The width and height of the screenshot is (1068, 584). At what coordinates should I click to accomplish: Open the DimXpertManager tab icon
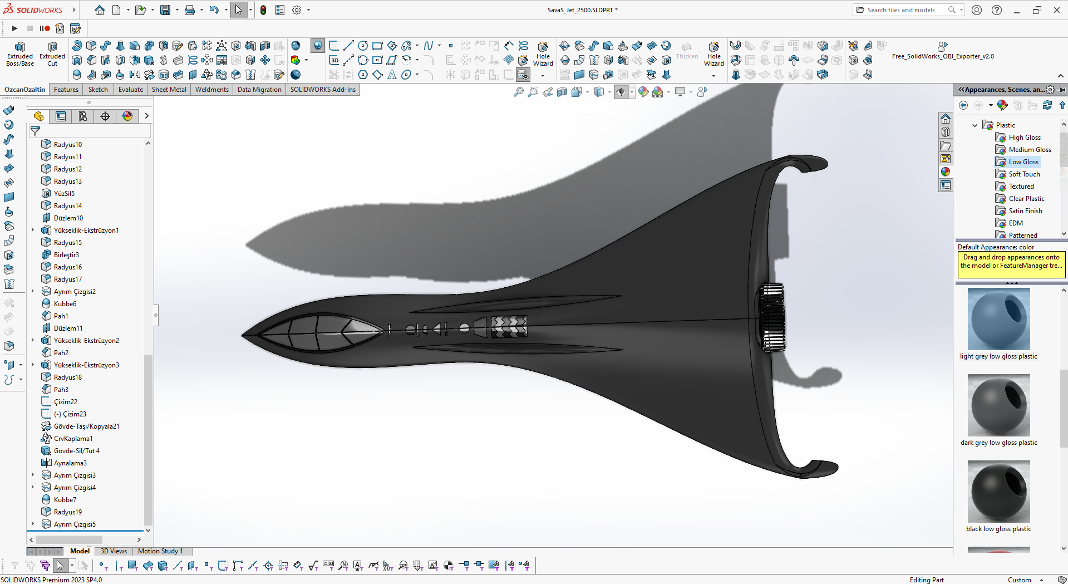[x=105, y=116]
